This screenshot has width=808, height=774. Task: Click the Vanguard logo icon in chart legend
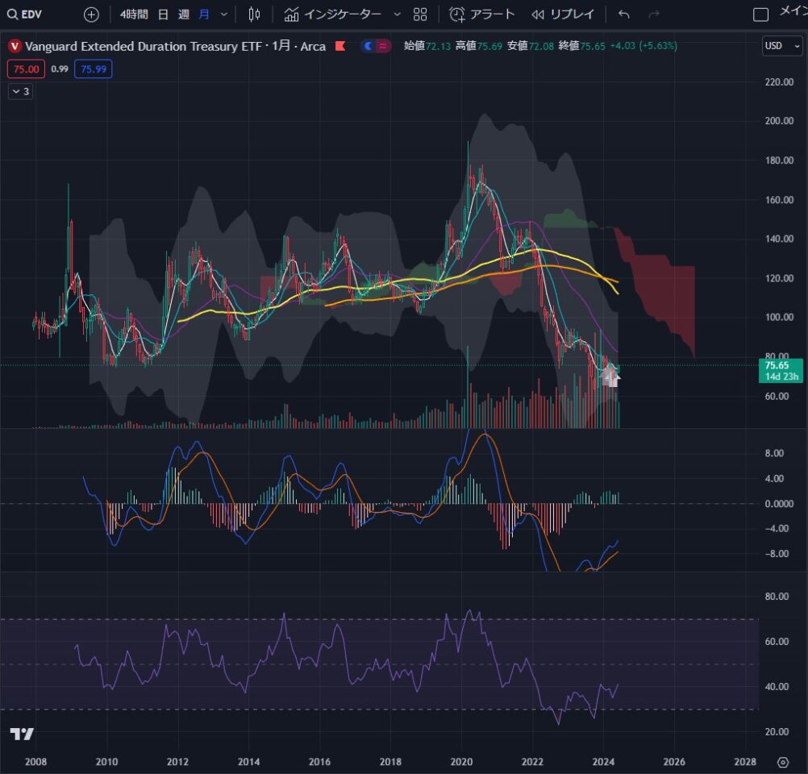15,47
